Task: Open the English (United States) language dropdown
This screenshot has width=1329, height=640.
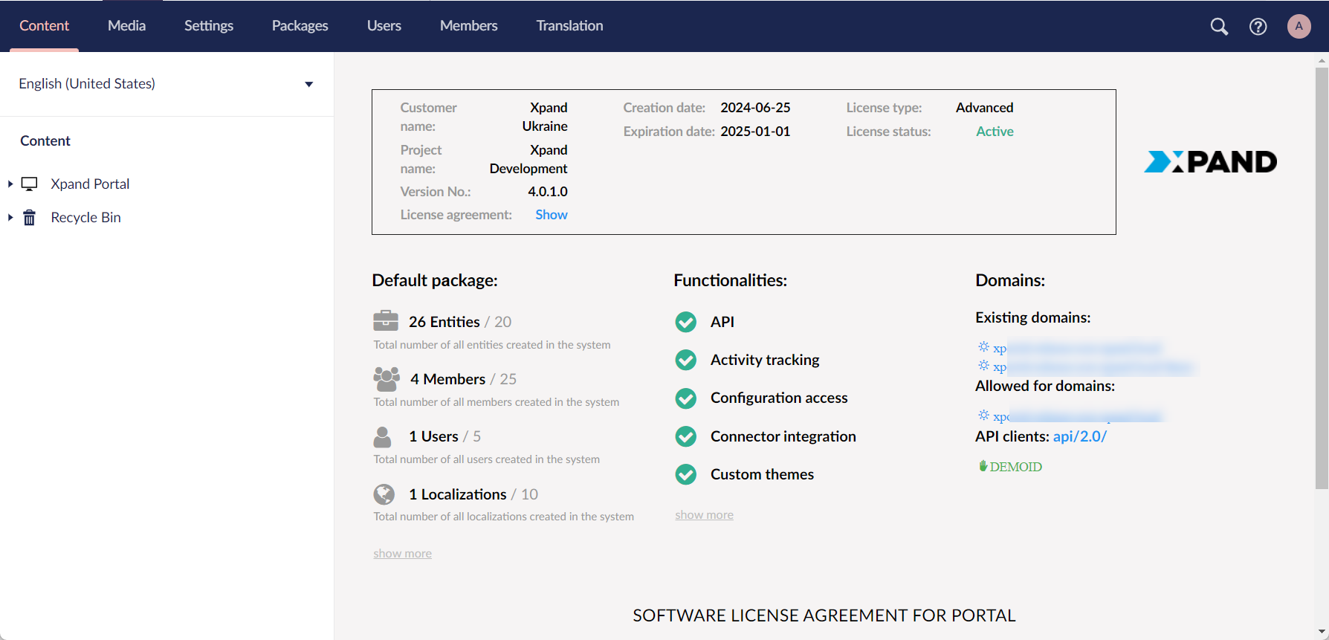Action: (x=166, y=84)
